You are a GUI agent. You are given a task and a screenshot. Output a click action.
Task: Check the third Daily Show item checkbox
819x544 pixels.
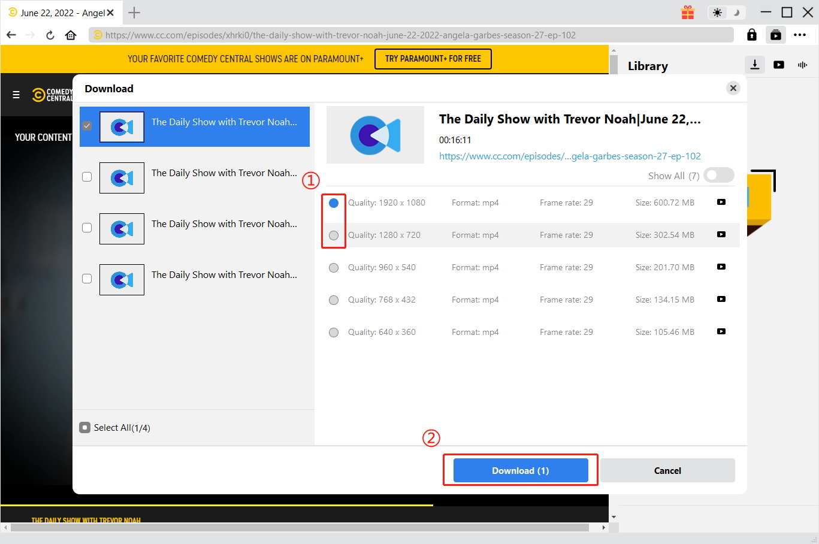87,228
